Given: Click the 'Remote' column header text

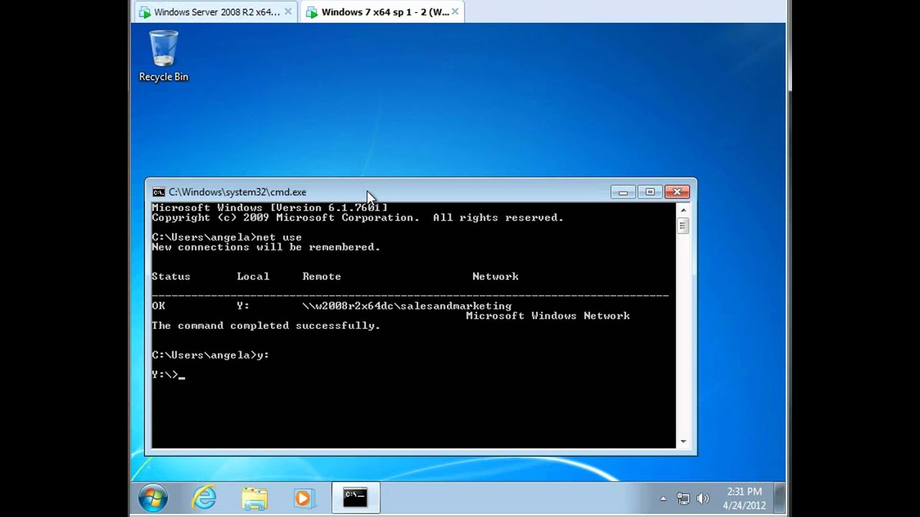Looking at the screenshot, I should click(321, 276).
